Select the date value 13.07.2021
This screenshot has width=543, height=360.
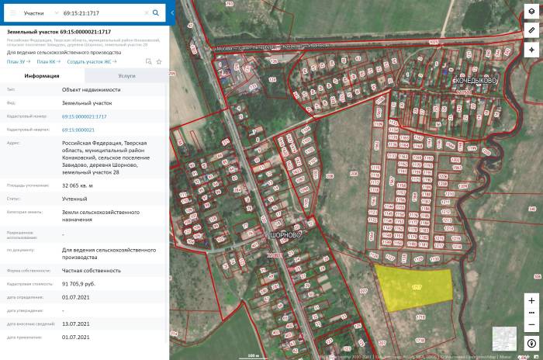tap(76, 324)
